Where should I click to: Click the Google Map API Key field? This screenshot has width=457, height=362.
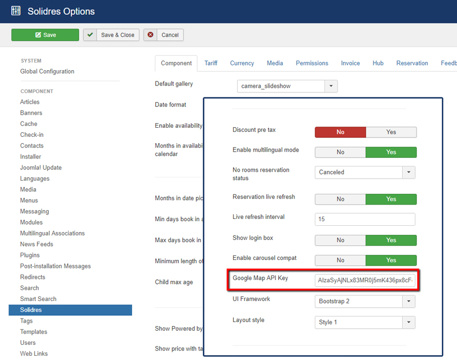tap(365, 281)
